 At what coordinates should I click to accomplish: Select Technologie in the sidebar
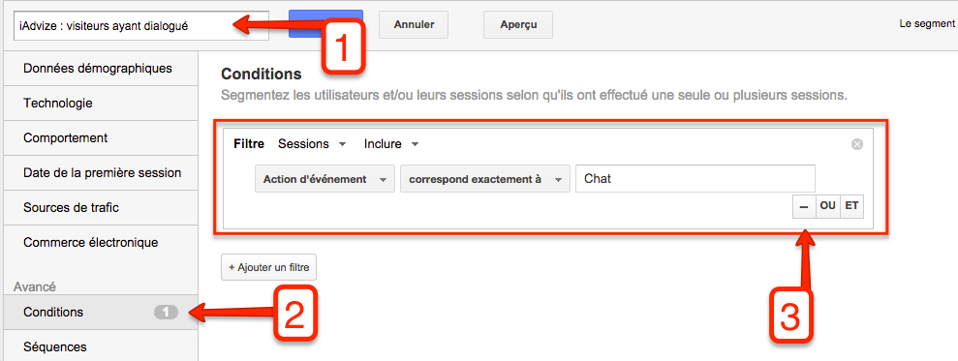click(x=99, y=104)
